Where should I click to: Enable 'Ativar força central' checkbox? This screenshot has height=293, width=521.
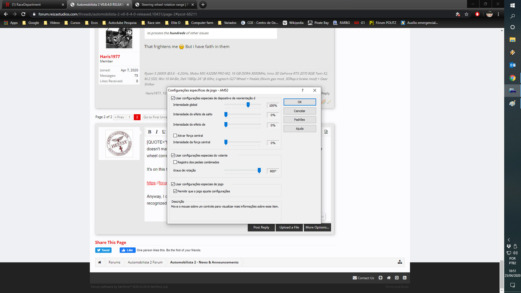175,136
